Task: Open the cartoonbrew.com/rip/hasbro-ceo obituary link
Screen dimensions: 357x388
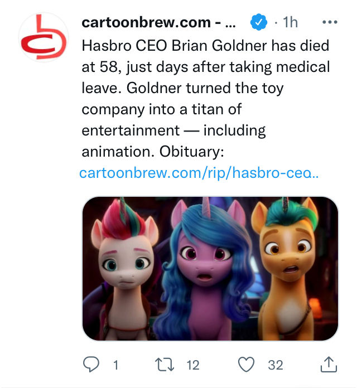Action: pos(199,173)
